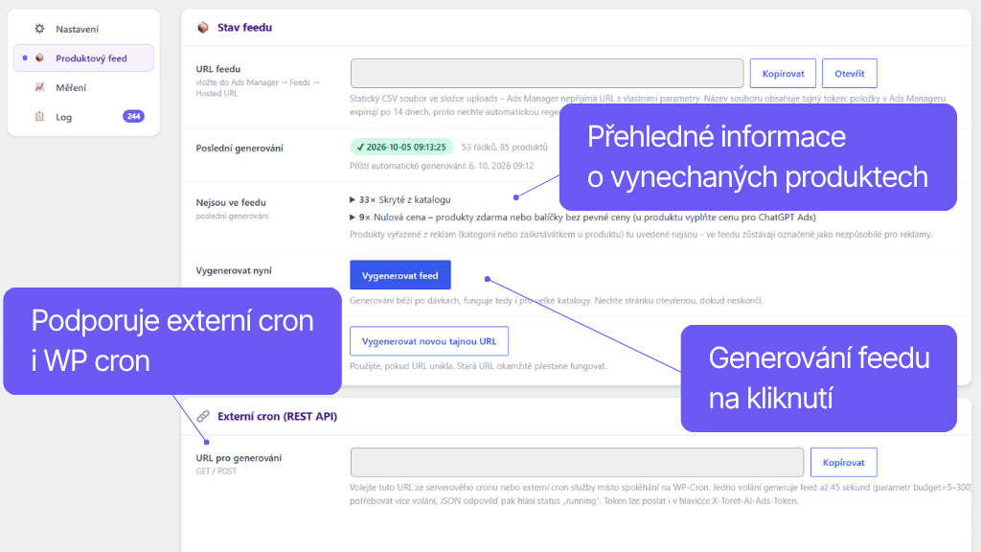The image size is (981, 552).
Task: Click the package icon in Stav feedu header
Action: coord(203,28)
